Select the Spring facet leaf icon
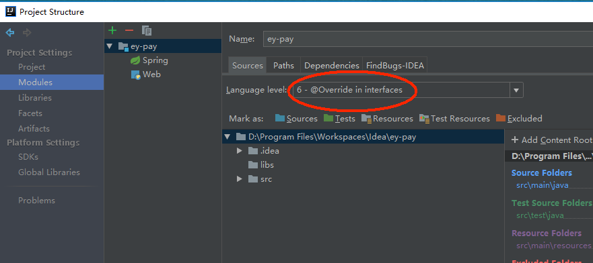 click(135, 60)
